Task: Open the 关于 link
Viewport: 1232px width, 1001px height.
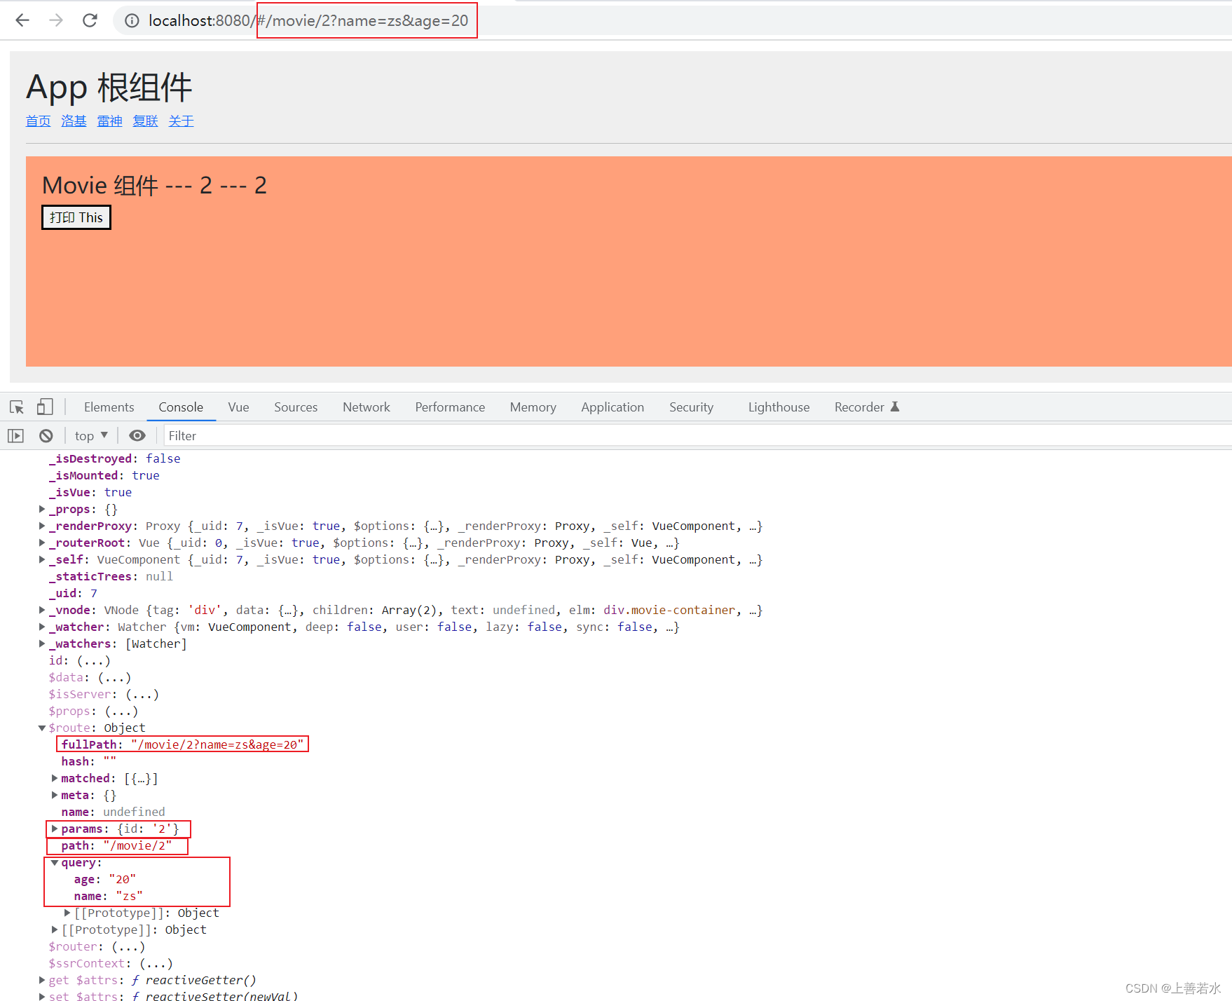Action: tap(181, 121)
